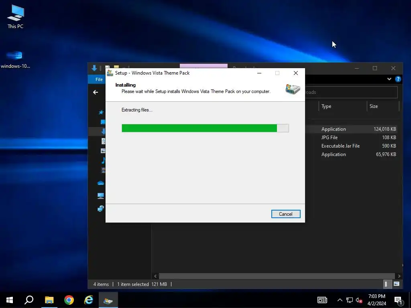Go back in File Explorer
Screen dimensions: 411x308
pos(96,92)
